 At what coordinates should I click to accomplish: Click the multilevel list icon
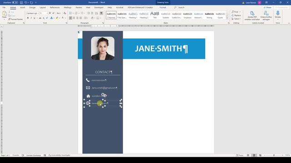tap(82, 13)
